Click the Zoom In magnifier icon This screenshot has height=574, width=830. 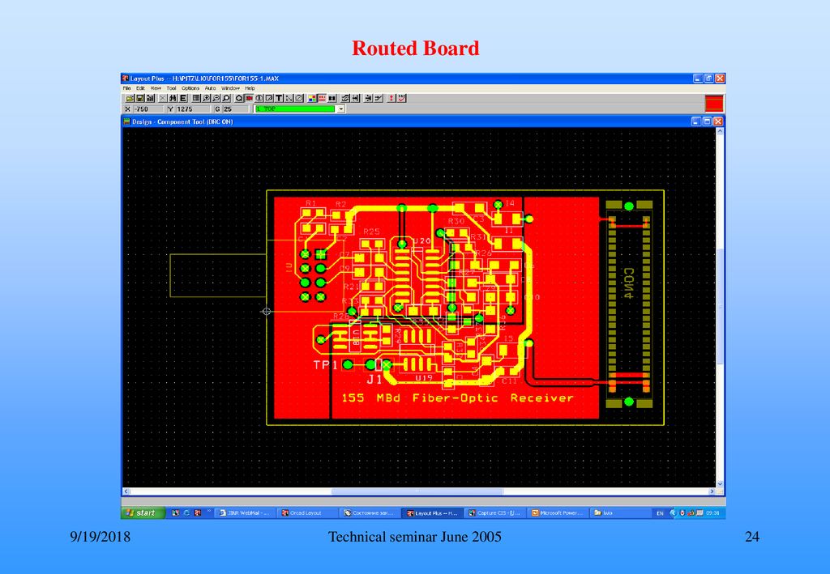[207, 98]
